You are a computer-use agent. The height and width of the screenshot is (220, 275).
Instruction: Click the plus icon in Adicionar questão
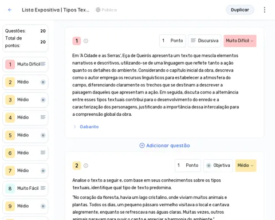[142, 146]
